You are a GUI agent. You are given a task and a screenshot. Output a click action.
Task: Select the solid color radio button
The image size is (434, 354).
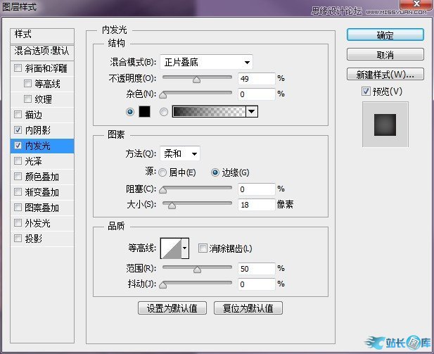pyautogui.click(x=129, y=111)
